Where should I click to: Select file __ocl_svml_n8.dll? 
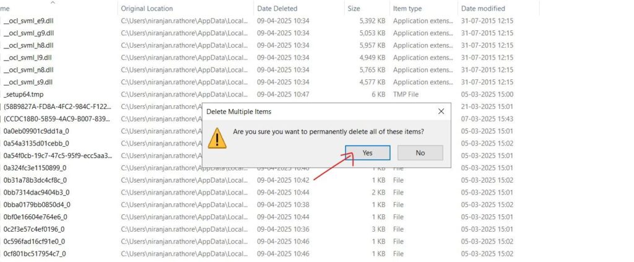click(28, 69)
